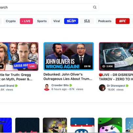Open the SLS category chip

pos(87,21)
